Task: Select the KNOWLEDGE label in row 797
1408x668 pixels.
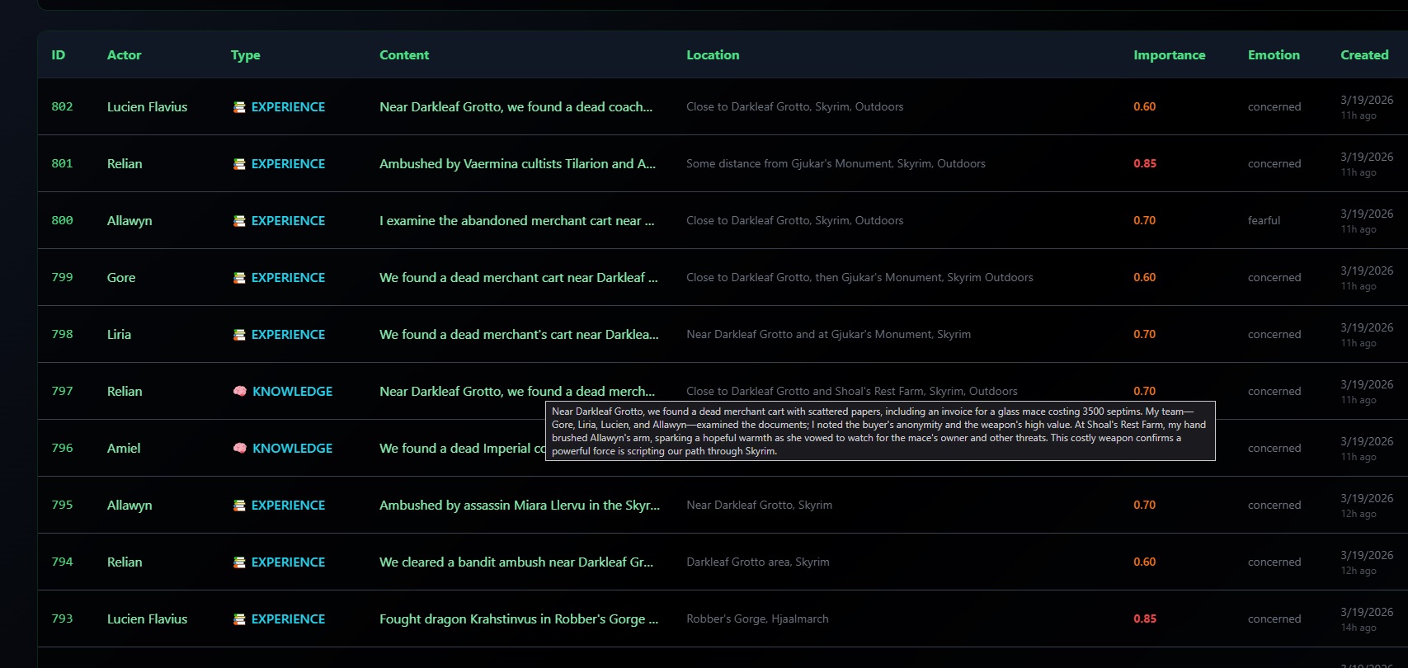Action: (x=293, y=392)
